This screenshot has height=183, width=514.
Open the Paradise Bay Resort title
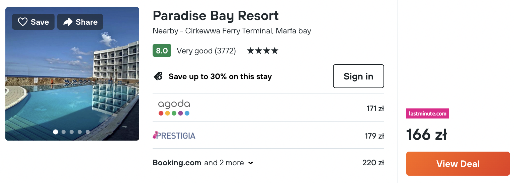tap(216, 16)
